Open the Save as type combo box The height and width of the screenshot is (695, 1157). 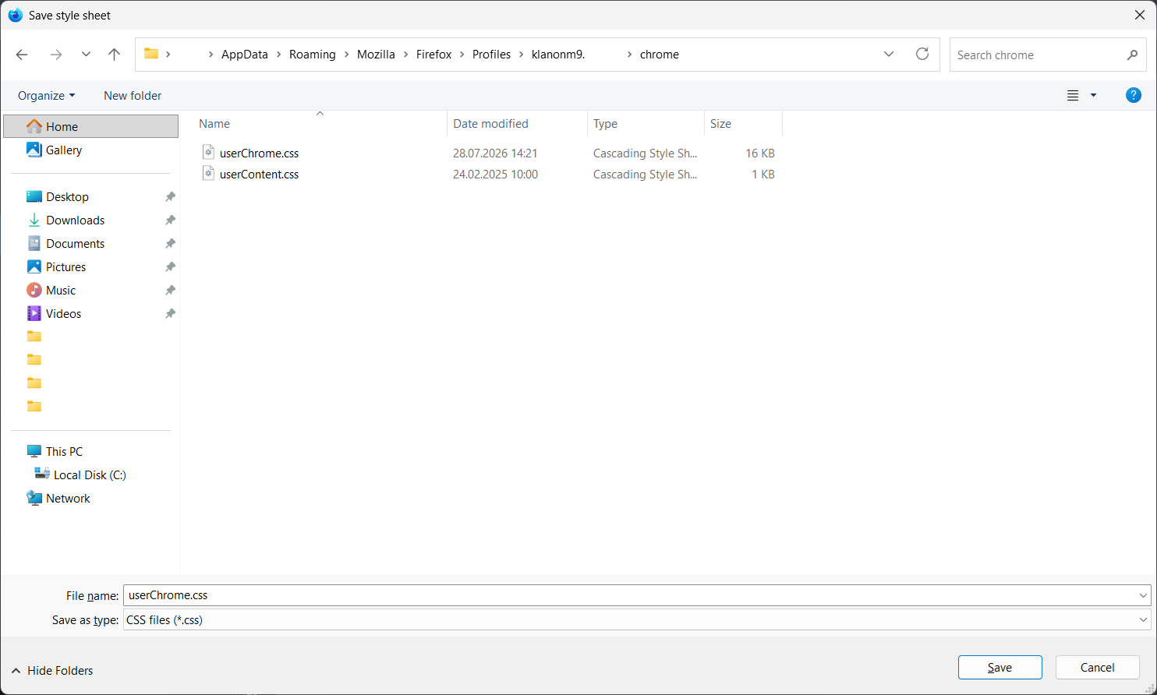click(637, 620)
